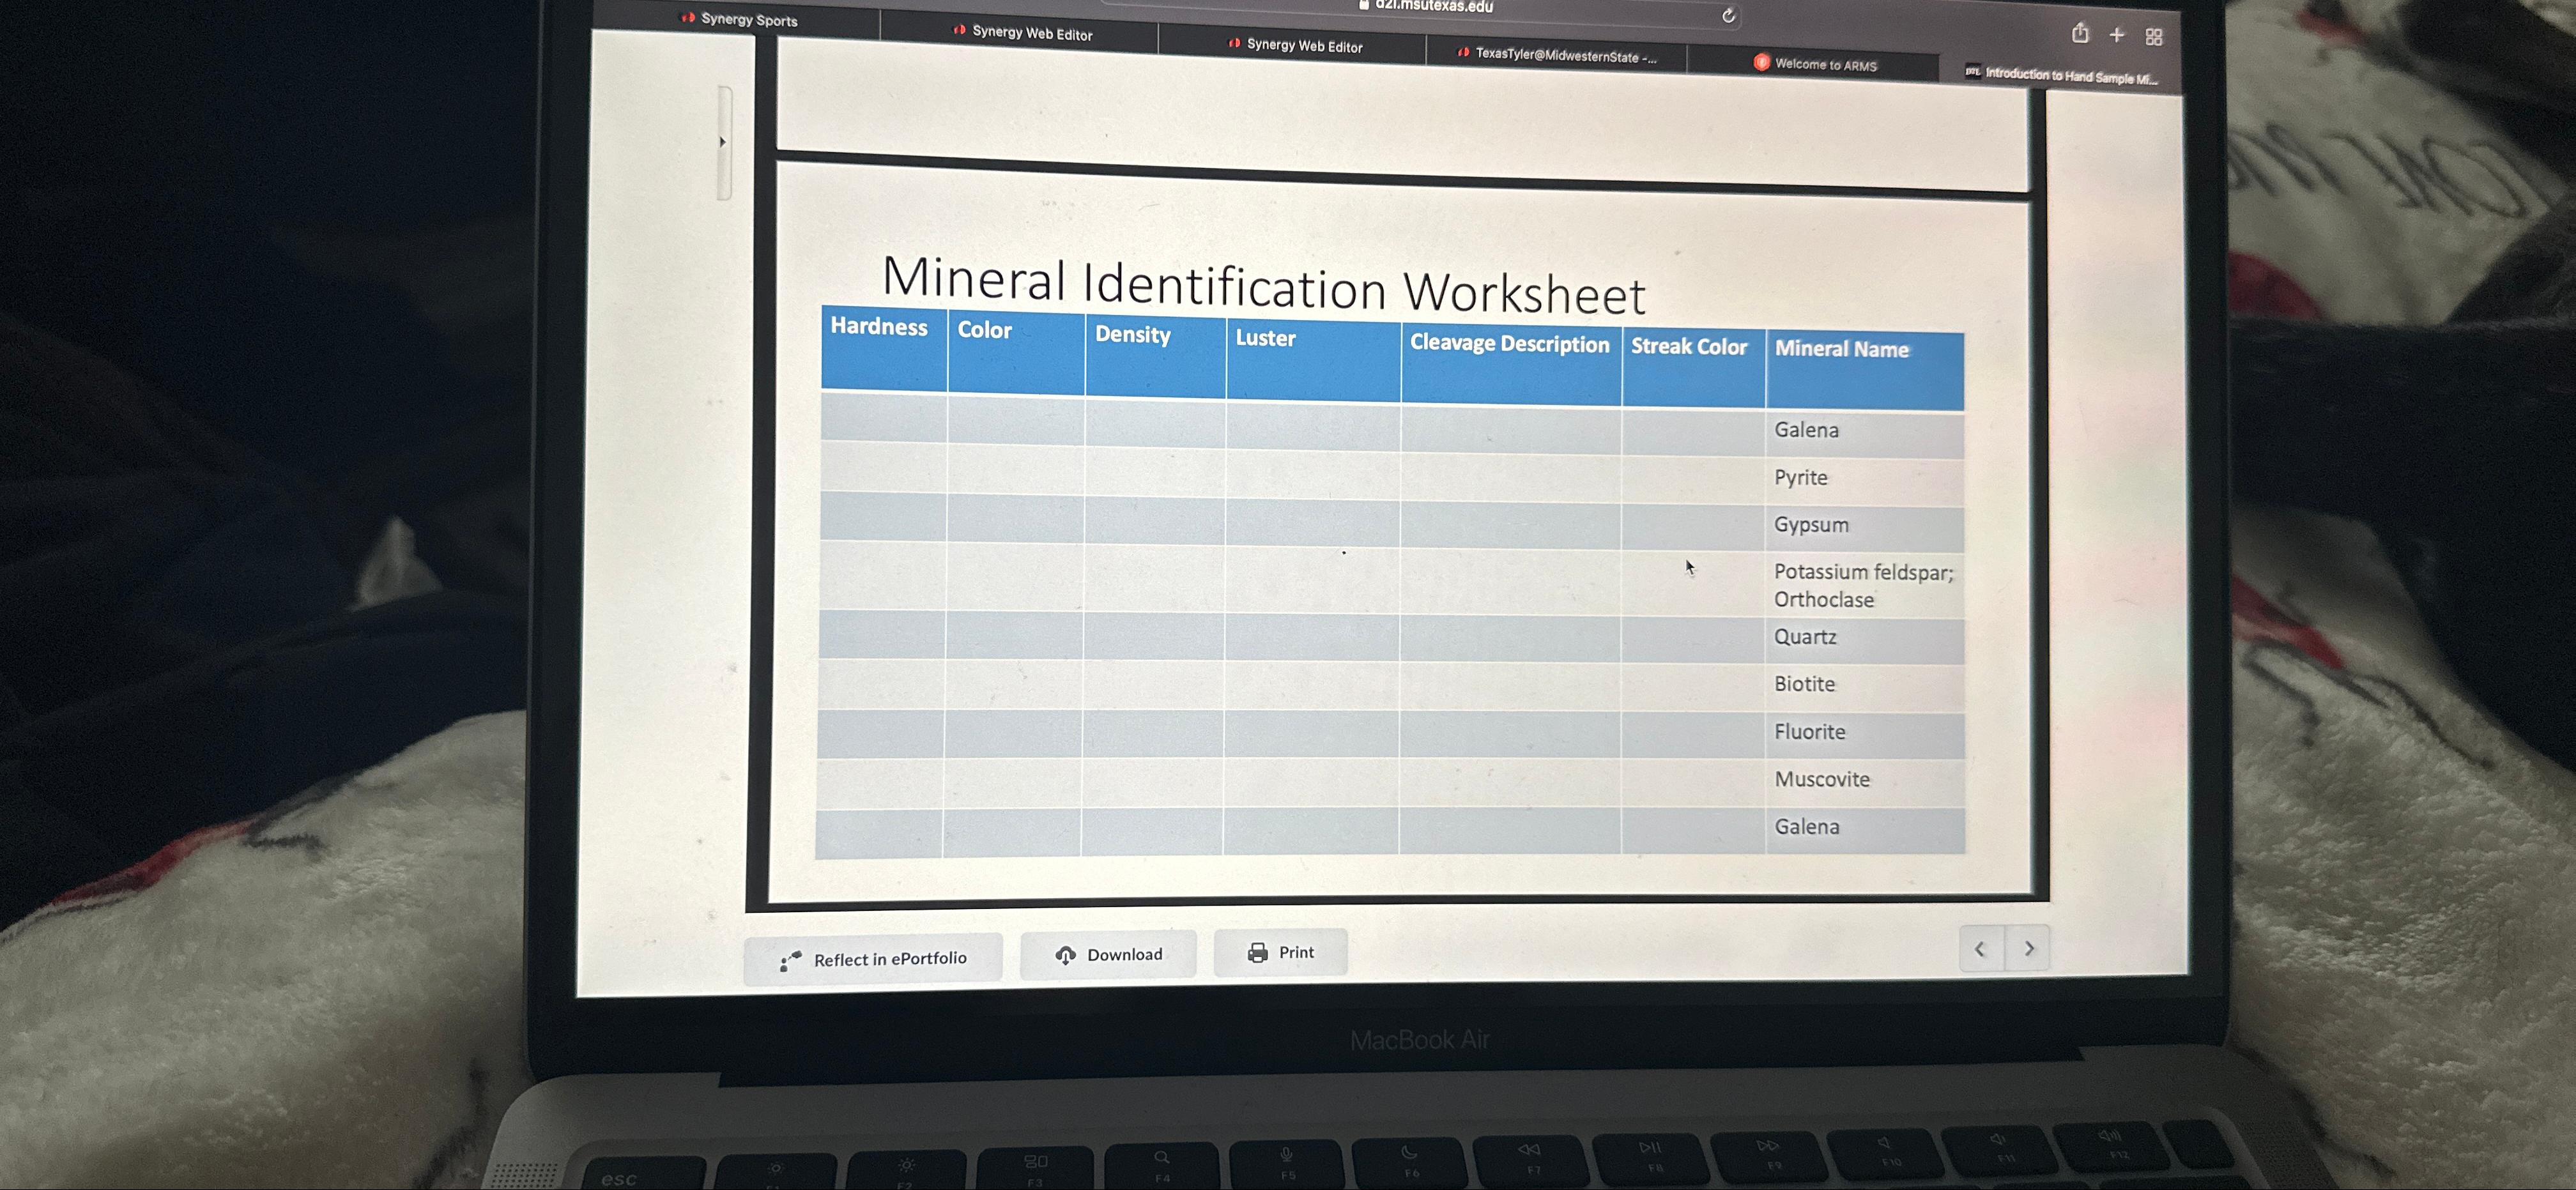Image resolution: width=2576 pixels, height=1190 pixels.
Task: Expand the collapsed left sidebar arrow
Action: (723, 142)
